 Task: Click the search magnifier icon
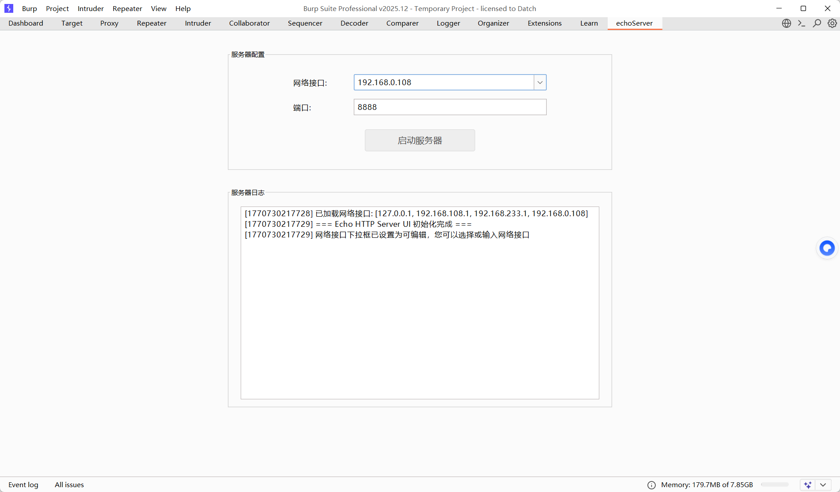(817, 23)
